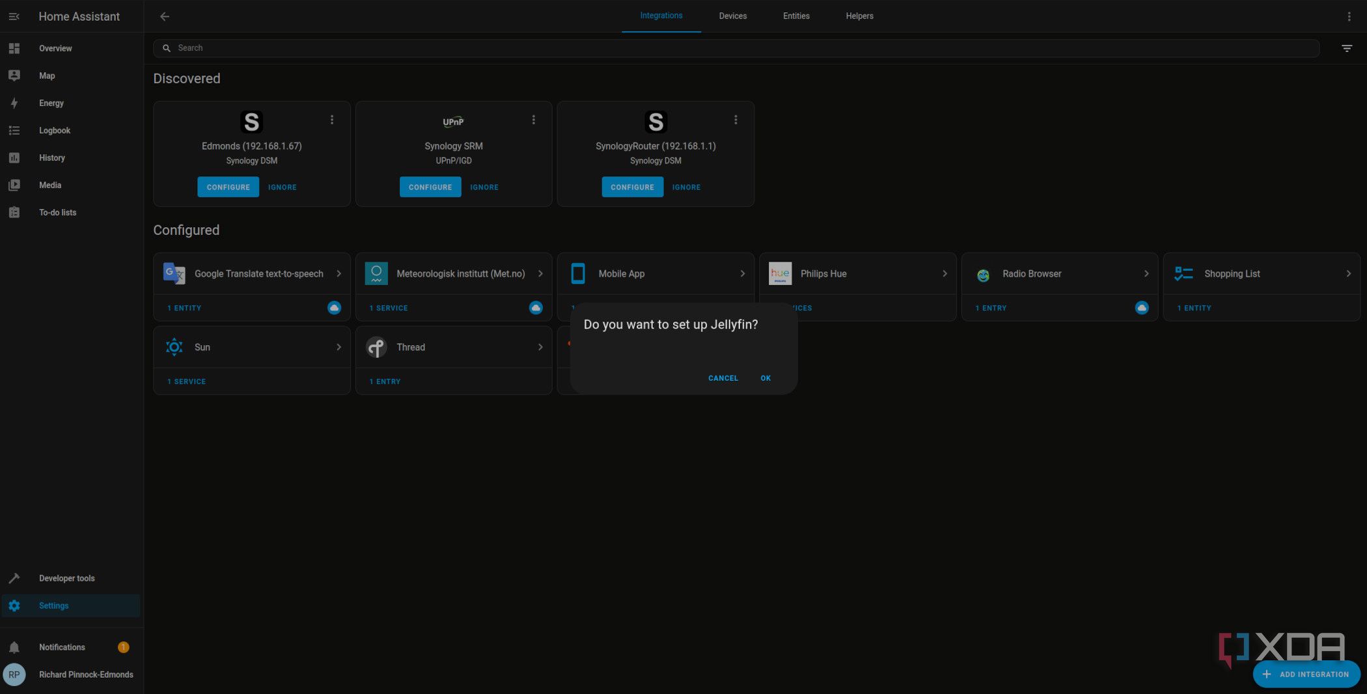This screenshot has height=694, width=1367.
Task: Check the Notifications bell
Action: pyautogui.click(x=62, y=647)
